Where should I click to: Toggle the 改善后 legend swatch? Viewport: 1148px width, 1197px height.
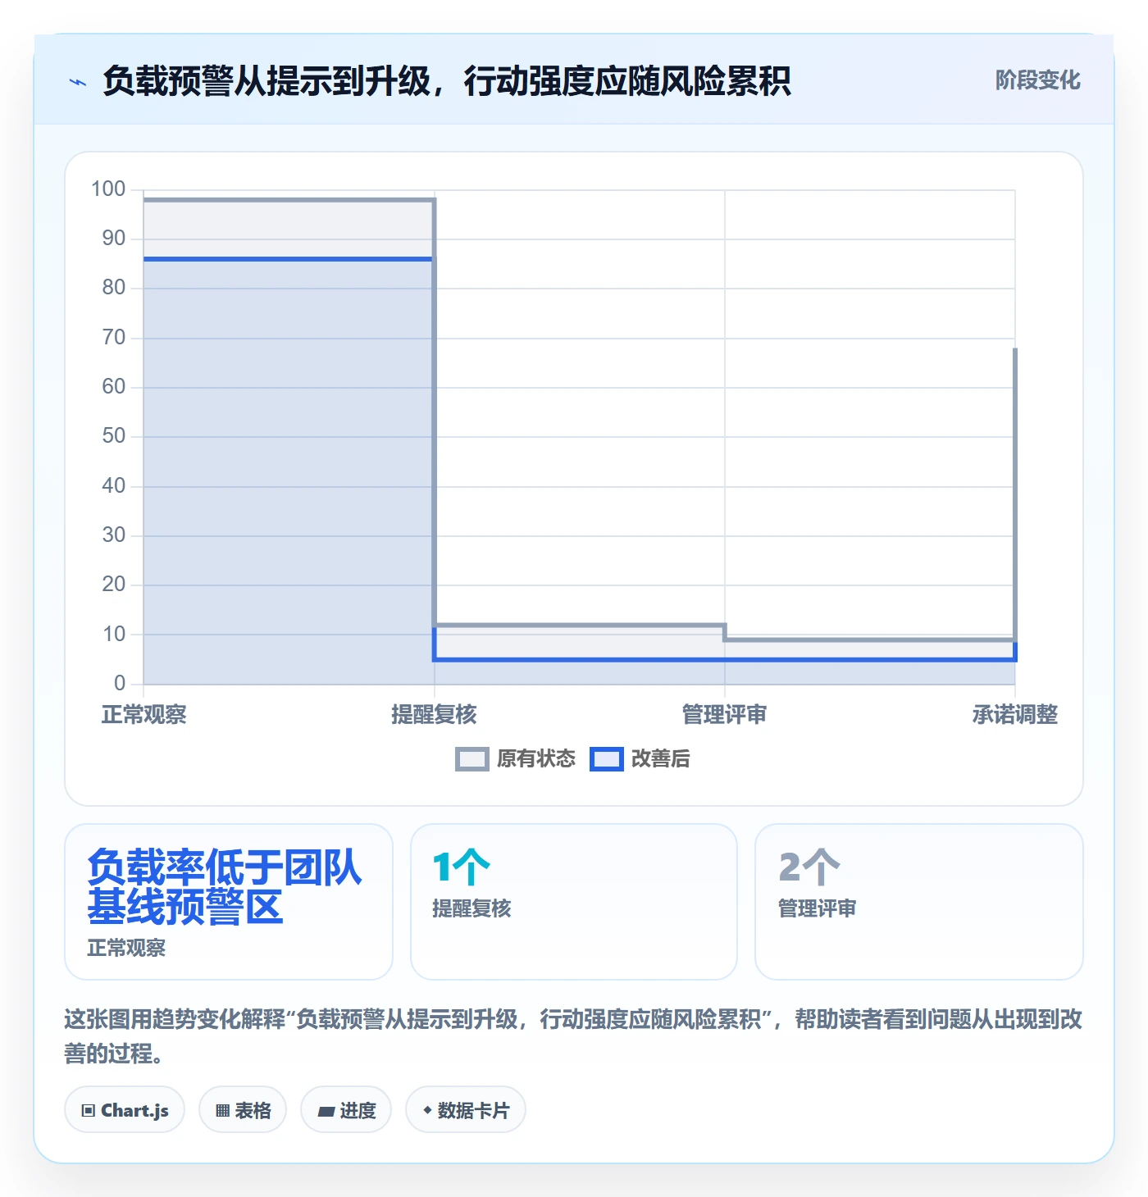tap(607, 759)
